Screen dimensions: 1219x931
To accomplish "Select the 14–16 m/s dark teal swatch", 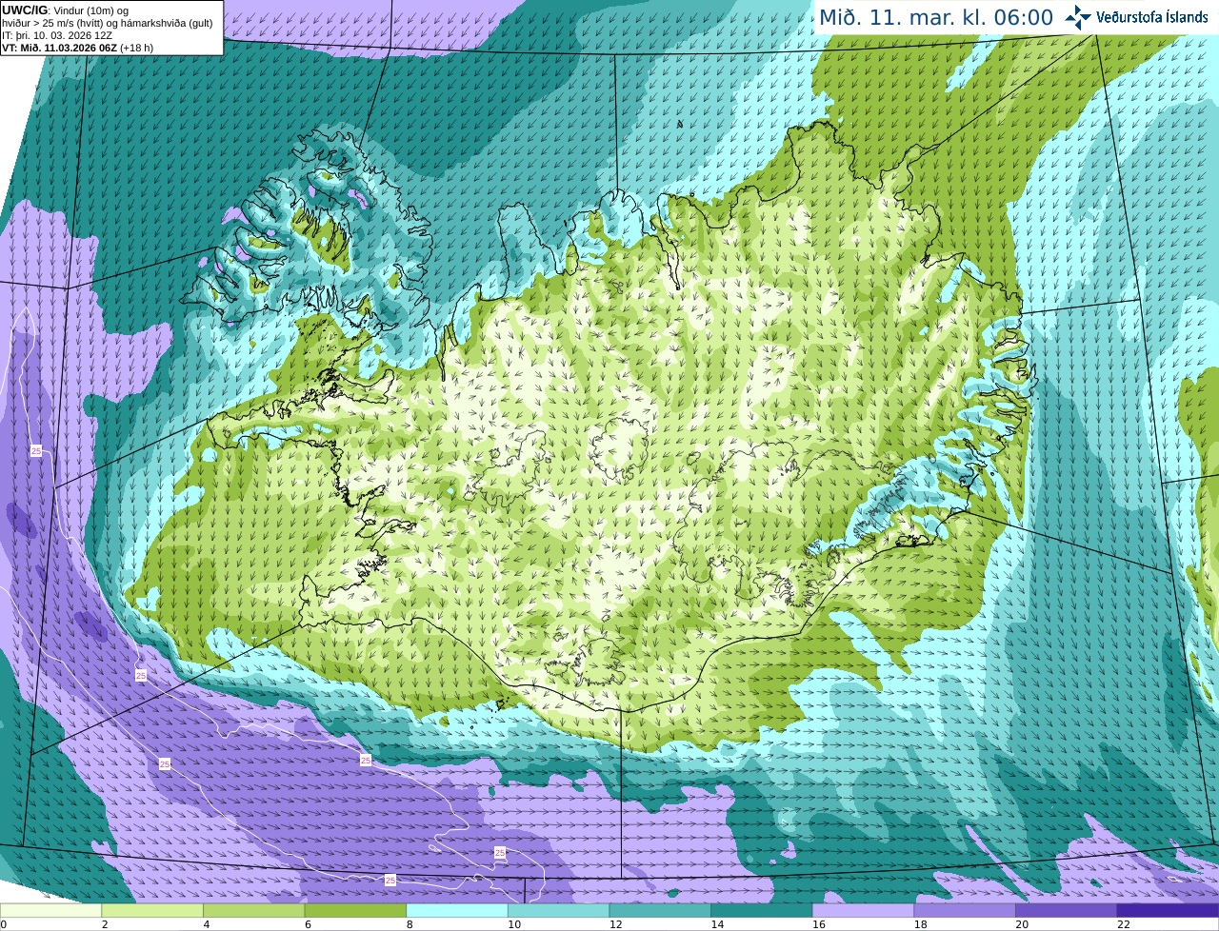I will tap(762, 911).
